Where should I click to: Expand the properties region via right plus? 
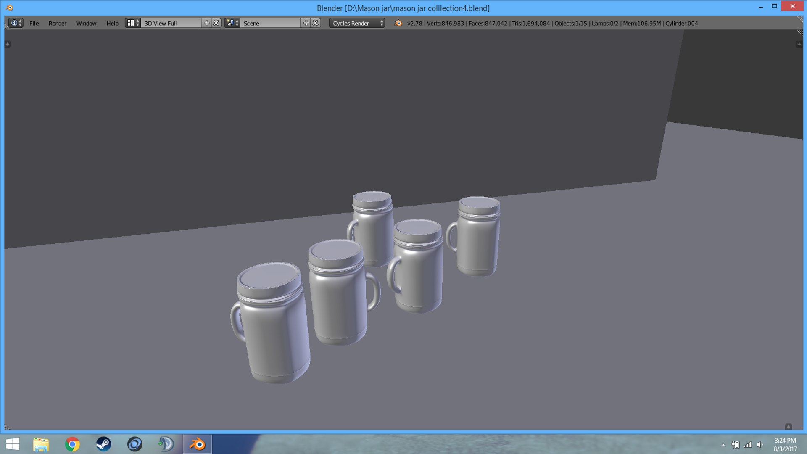coord(799,44)
